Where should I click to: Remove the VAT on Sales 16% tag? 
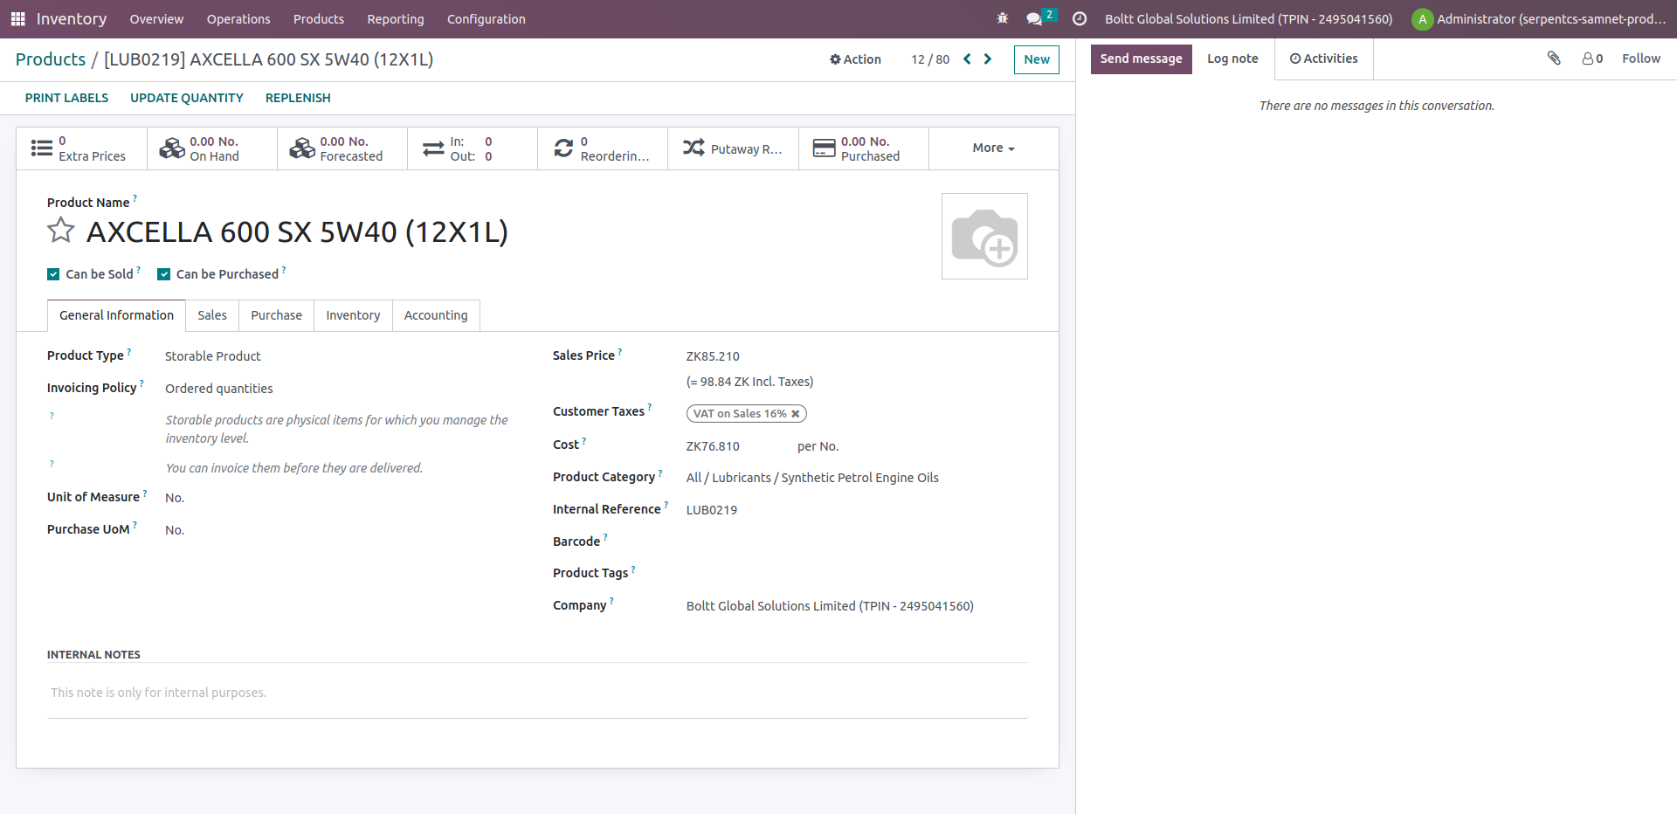click(796, 414)
